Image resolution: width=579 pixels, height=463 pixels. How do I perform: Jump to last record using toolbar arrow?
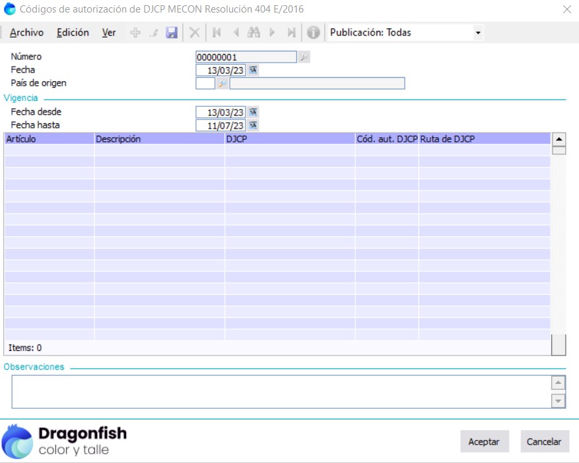(291, 33)
